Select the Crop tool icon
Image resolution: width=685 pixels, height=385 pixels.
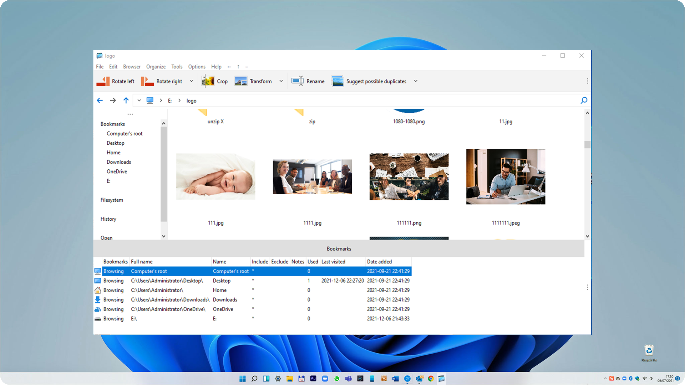click(208, 81)
